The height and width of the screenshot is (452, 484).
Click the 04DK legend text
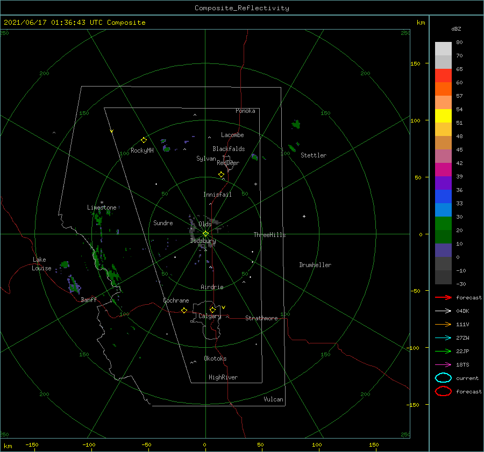coord(462,311)
